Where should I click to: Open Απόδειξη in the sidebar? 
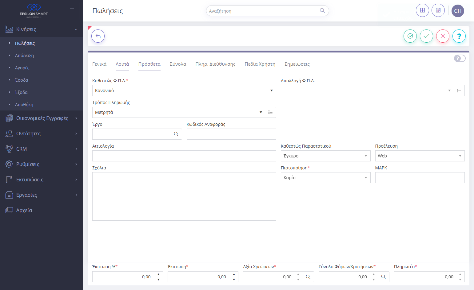tap(24, 56)
